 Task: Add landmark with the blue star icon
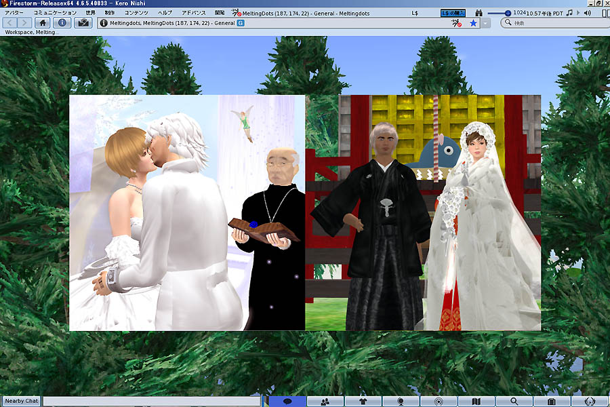pos(473,23)
